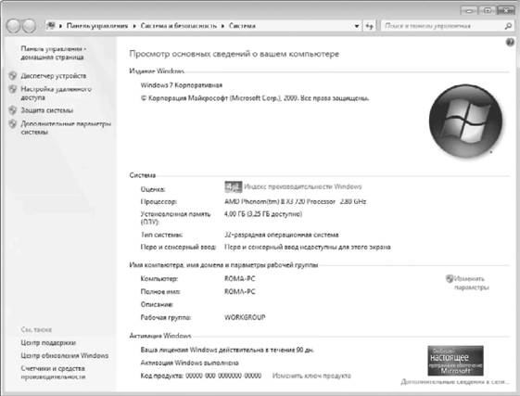
Task: Select Панель управления breadcrumb item
Action: (96, 26)
